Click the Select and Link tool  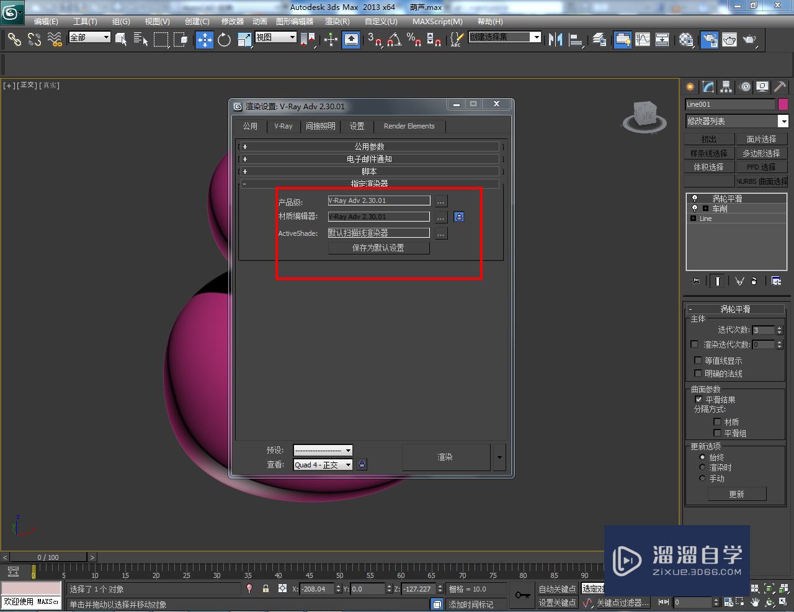pos(14,40)
